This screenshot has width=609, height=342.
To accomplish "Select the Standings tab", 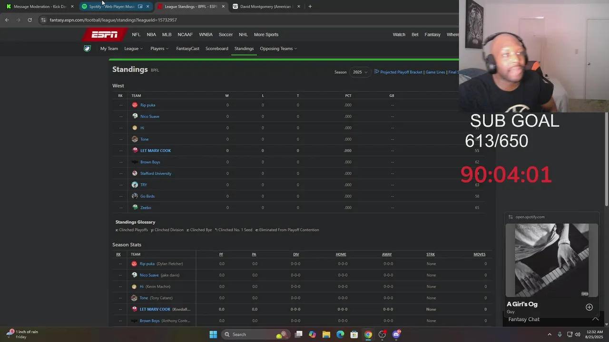I will pos(244,48).
